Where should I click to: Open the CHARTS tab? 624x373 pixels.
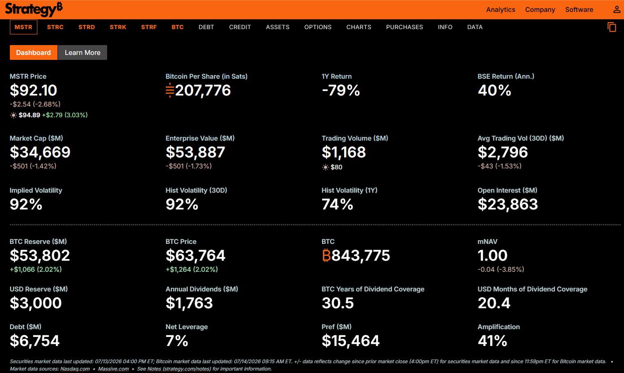click(x=359, y=27)
